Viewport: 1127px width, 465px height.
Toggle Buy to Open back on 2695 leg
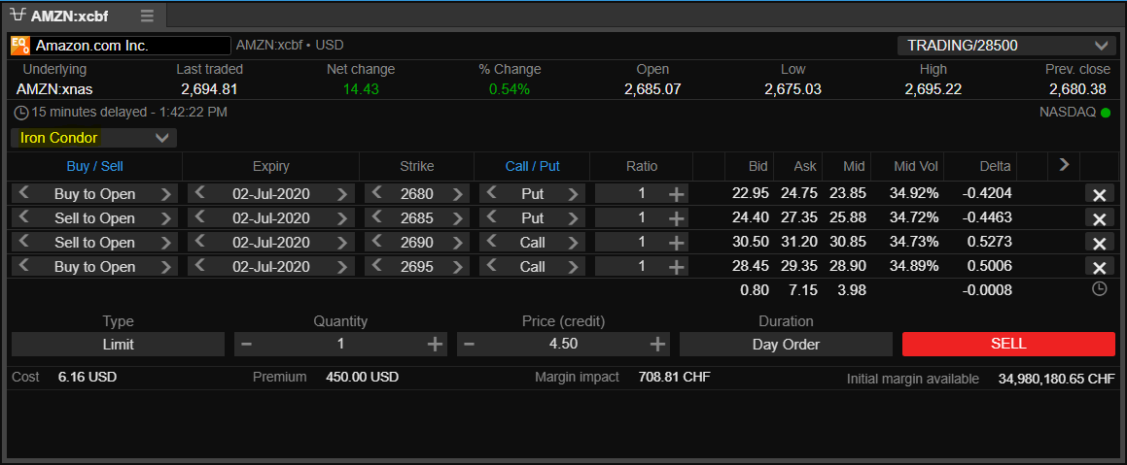(23, 267)
